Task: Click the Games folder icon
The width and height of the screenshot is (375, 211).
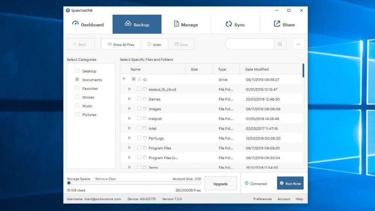Action: pyautogui.click(x=145, y=99)
